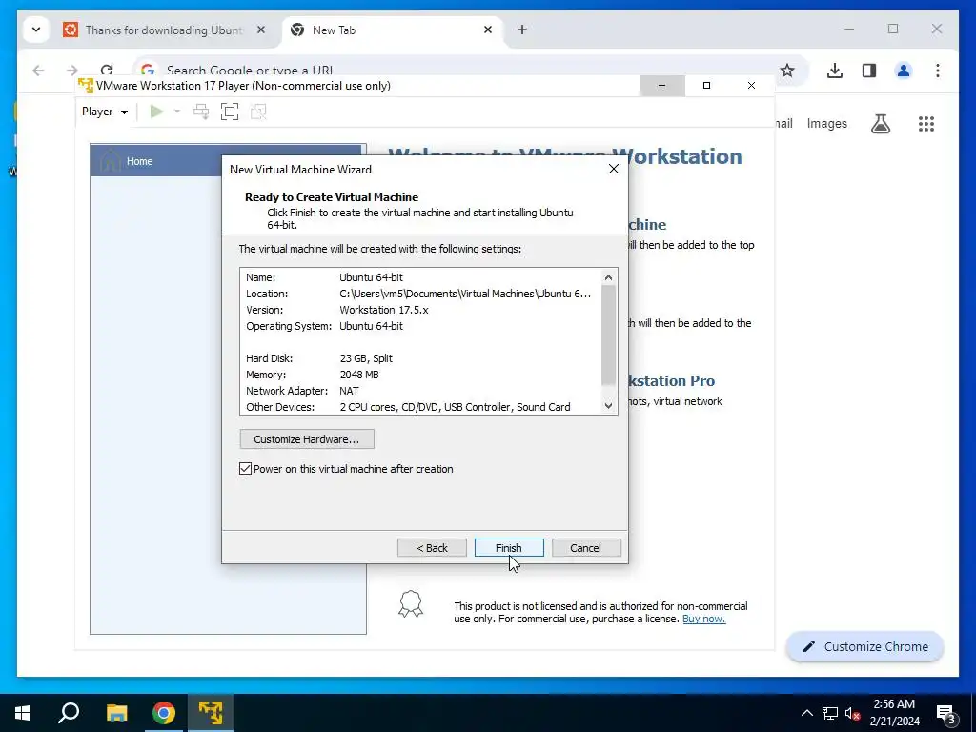Click Send Ctrl+Alt+Del toolbar icon

pyautogui.click(x=201, y=112)
